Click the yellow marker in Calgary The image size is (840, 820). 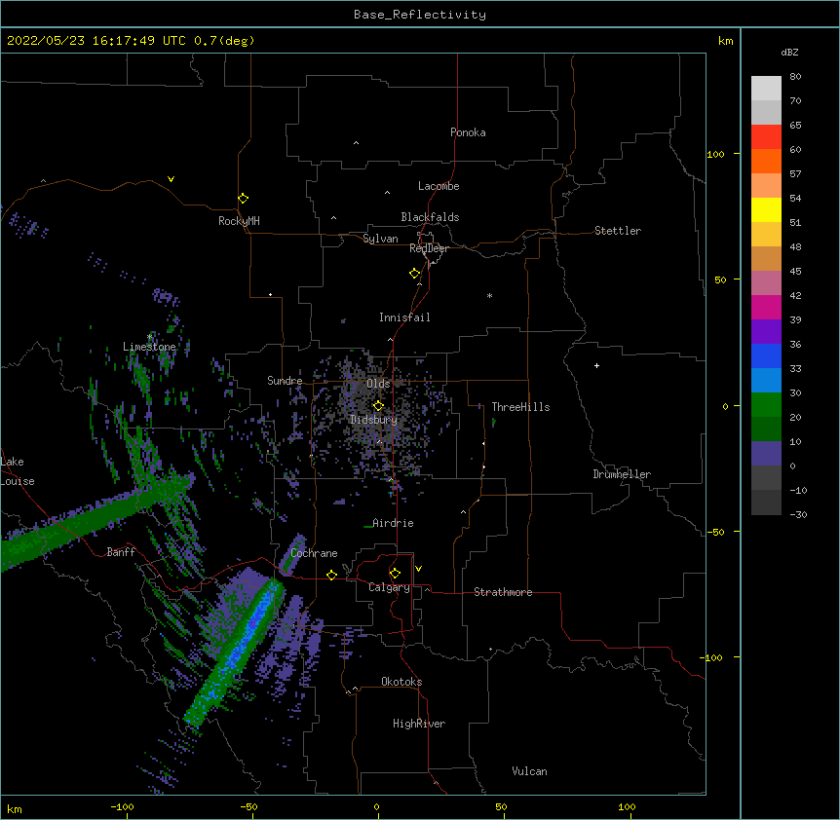tap(395, 574)
